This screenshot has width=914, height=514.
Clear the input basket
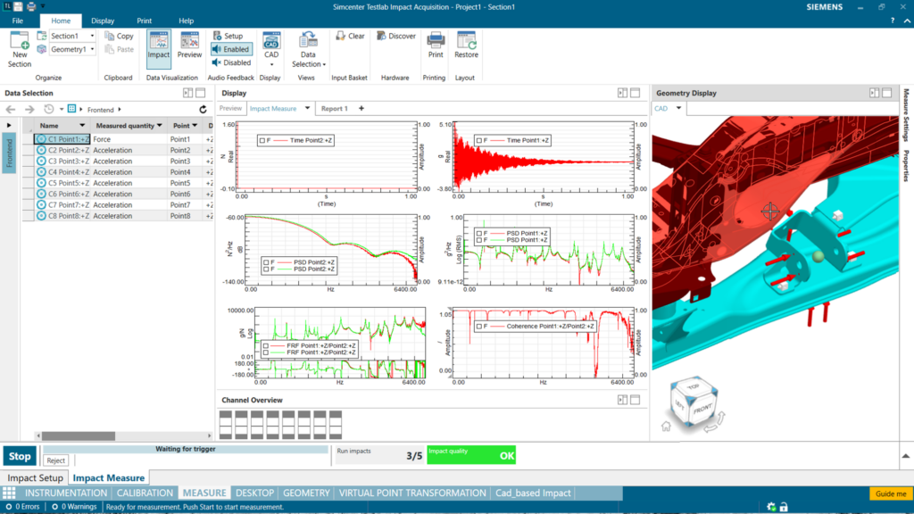pyautogui.click(x=352, y=36)
